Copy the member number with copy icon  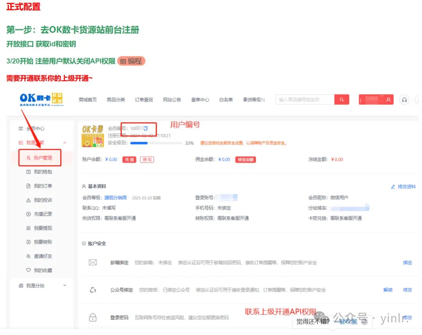click(x=146, y=128)
